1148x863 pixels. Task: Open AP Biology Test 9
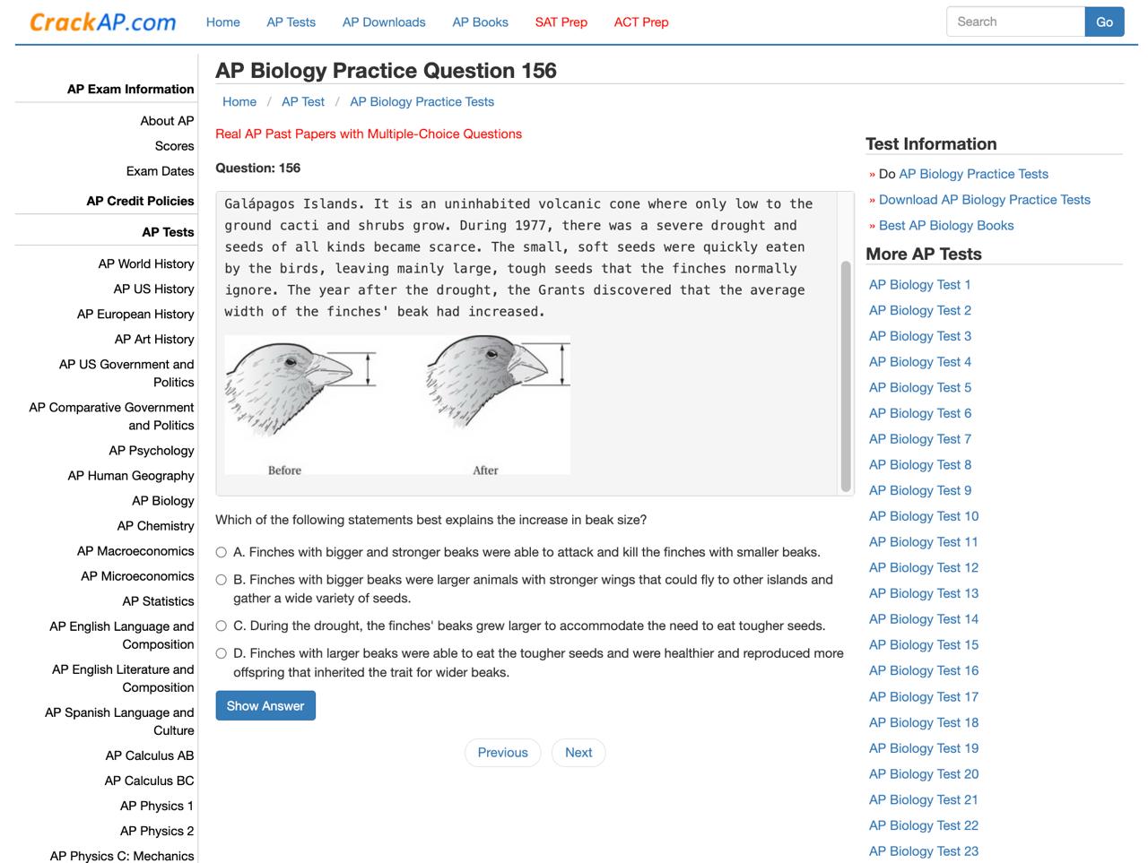[x=920, y=490]
